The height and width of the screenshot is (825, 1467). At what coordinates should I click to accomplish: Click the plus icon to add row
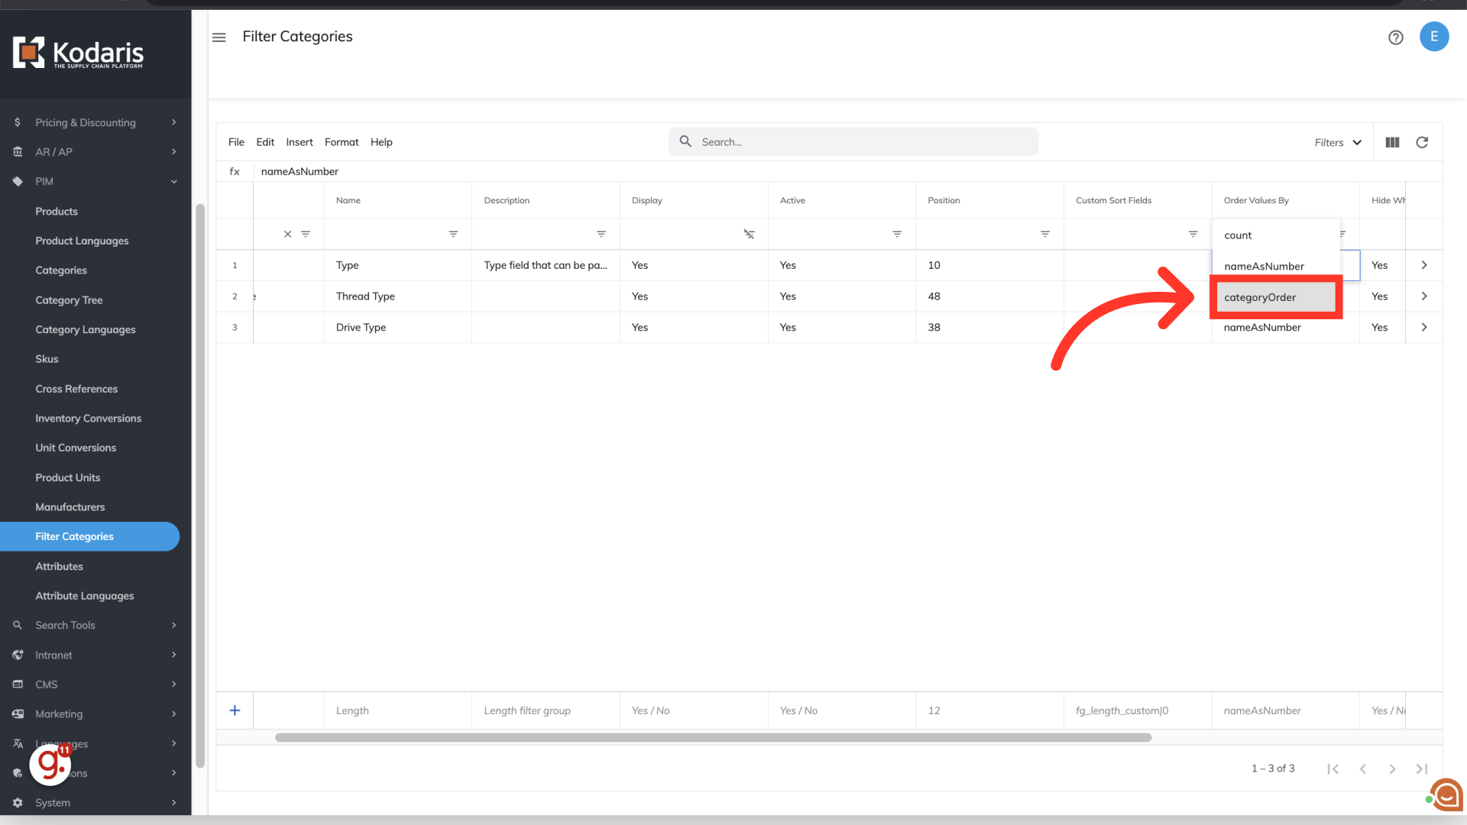(x=235, y=710)
